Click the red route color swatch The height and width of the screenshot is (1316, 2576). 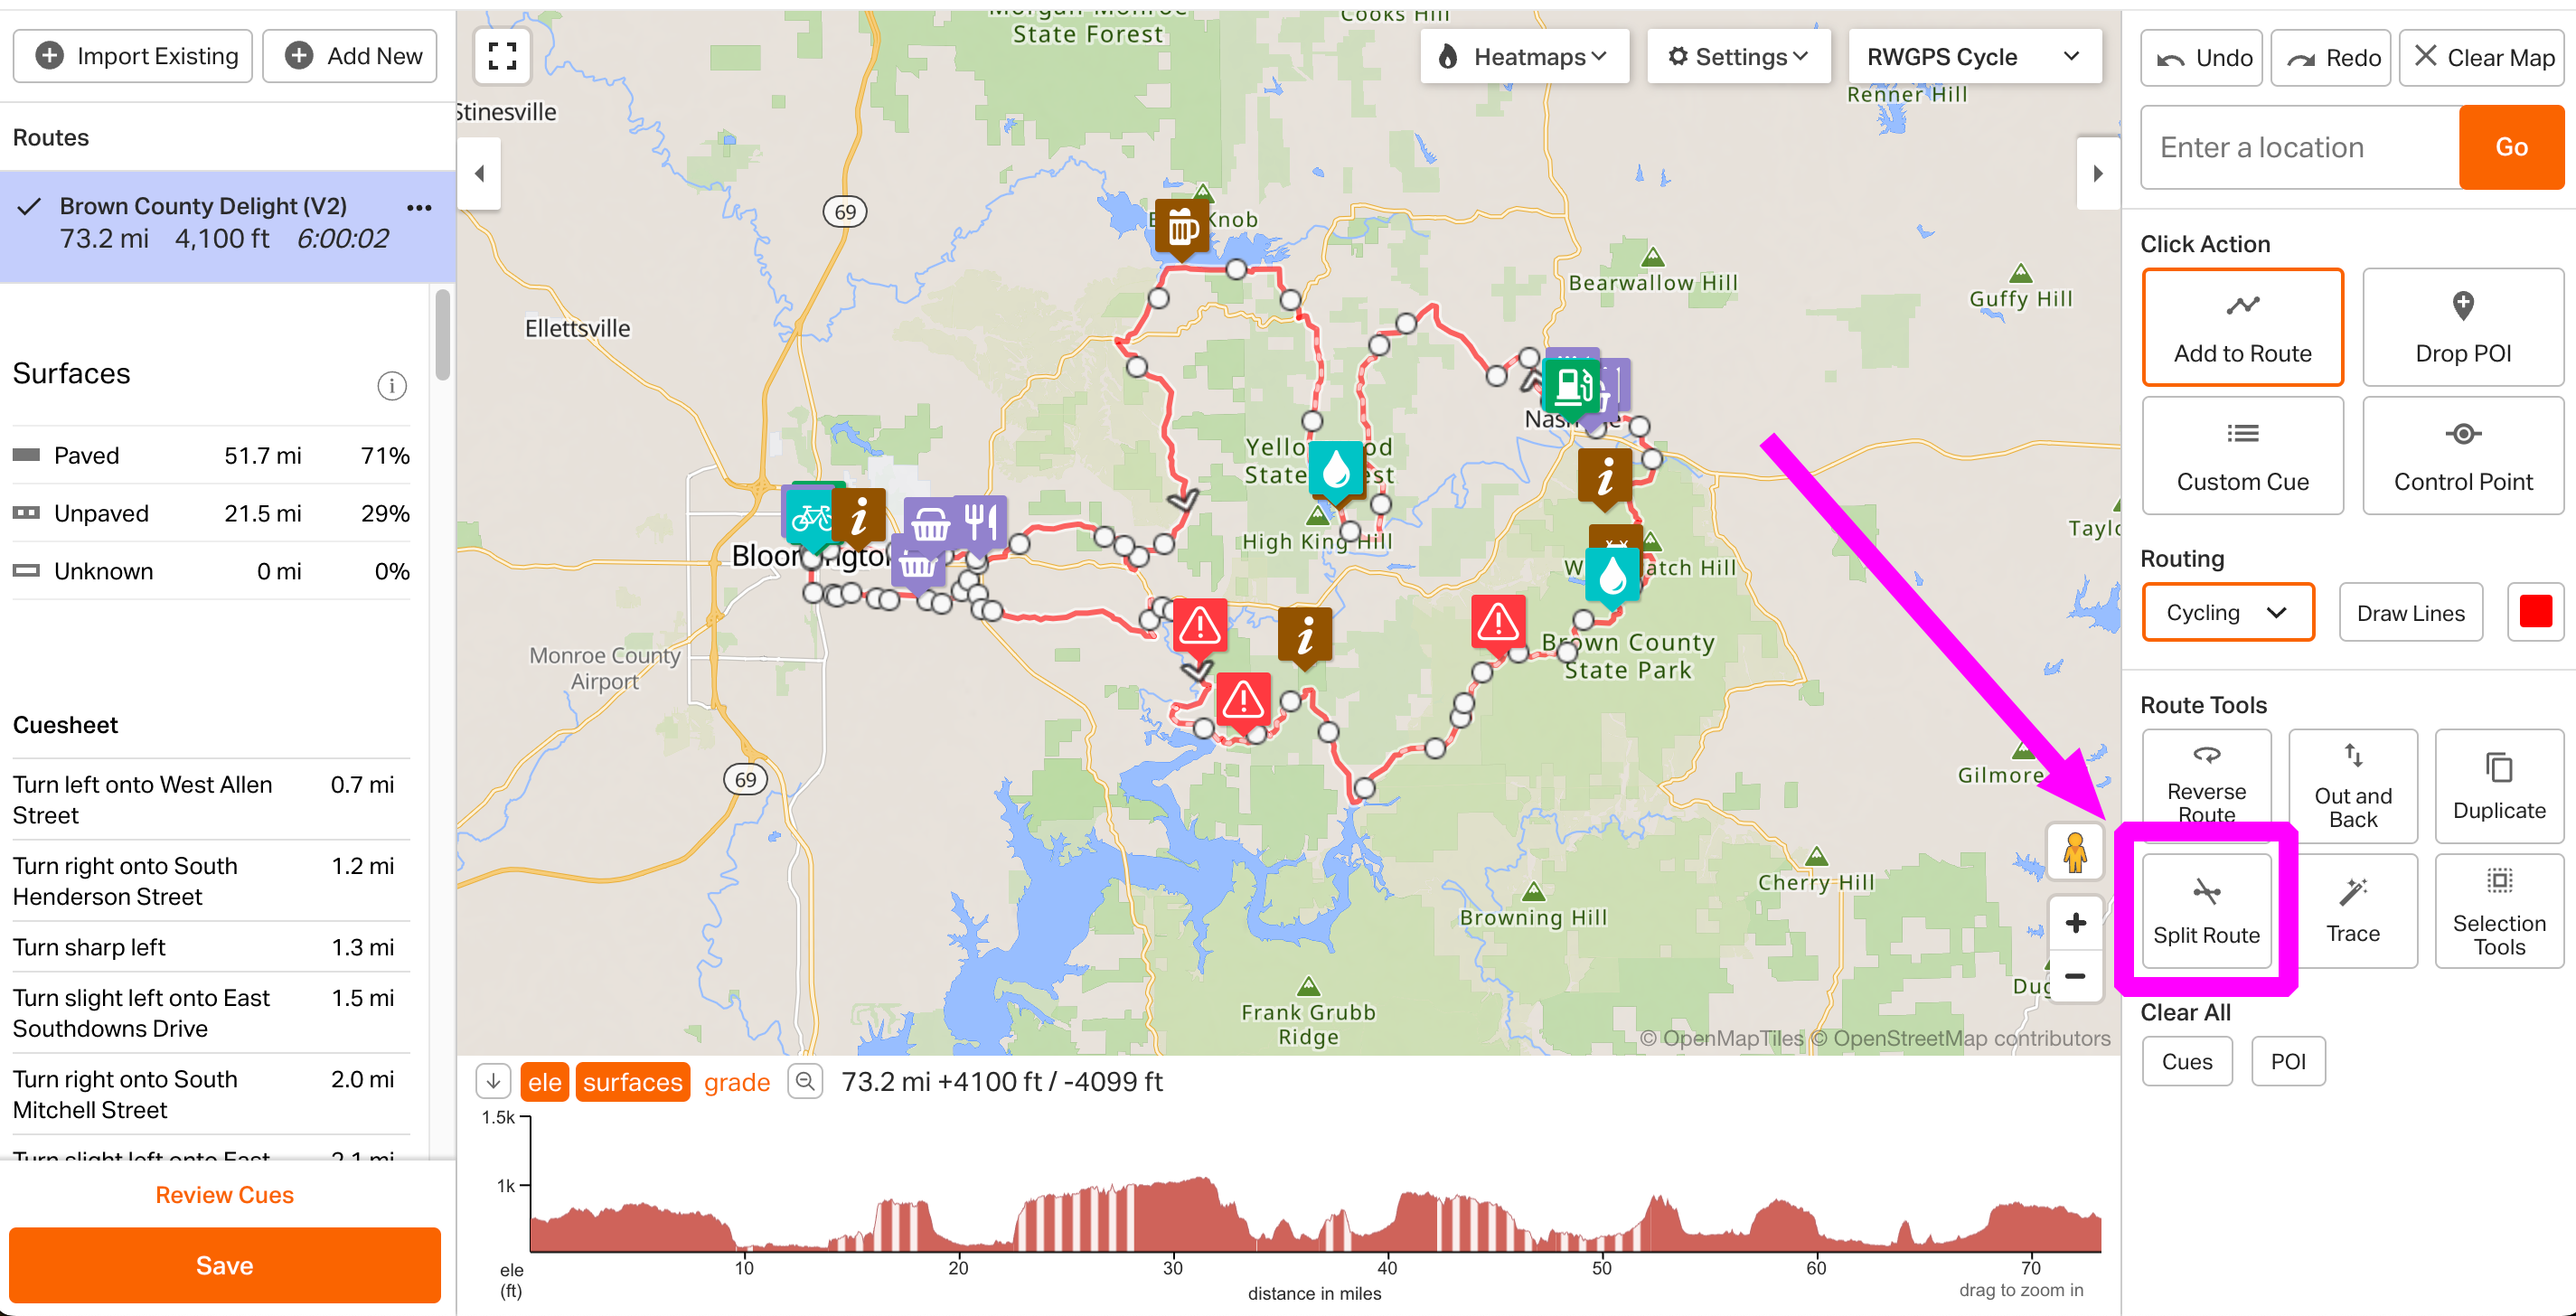click(2535, 611)
